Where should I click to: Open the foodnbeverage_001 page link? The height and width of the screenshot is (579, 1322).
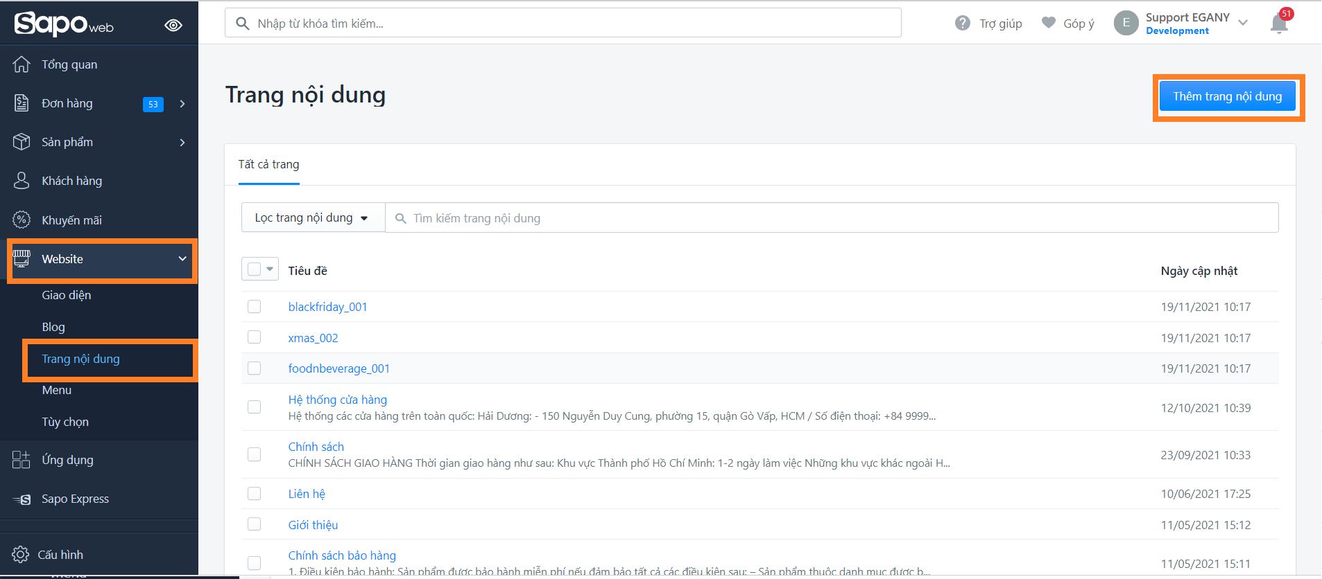click(338, 368)
